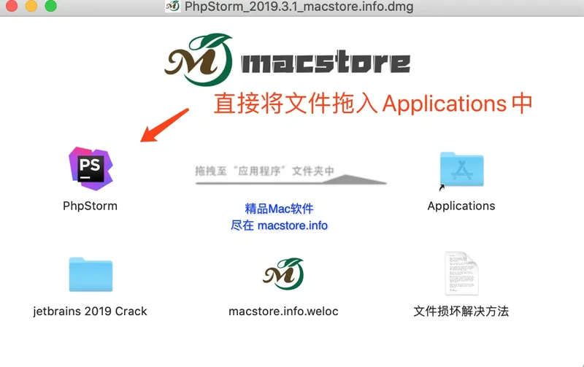
Task: Click the large macstore leaf logo emblem
Action: (199, 58)
